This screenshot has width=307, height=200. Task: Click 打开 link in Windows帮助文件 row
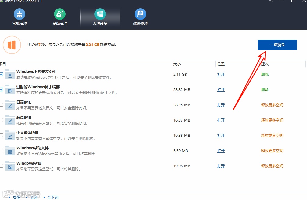point(221,151)
